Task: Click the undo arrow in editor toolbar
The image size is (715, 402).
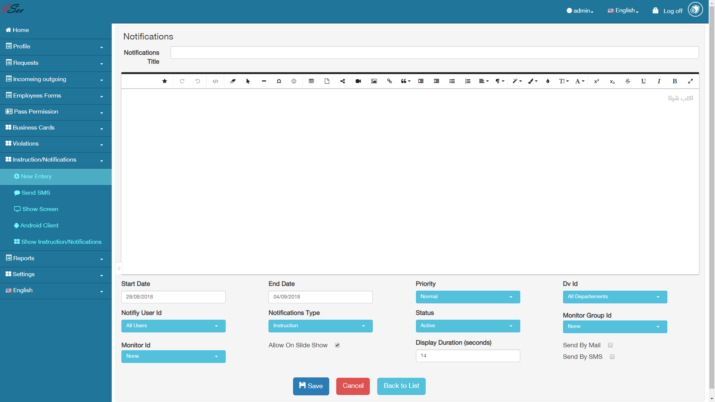Action: tap(198, 81)
